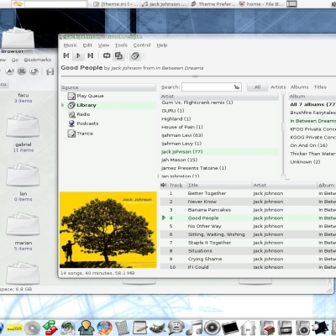Open the Help menu in Rhythmbox

click(162, 45)
